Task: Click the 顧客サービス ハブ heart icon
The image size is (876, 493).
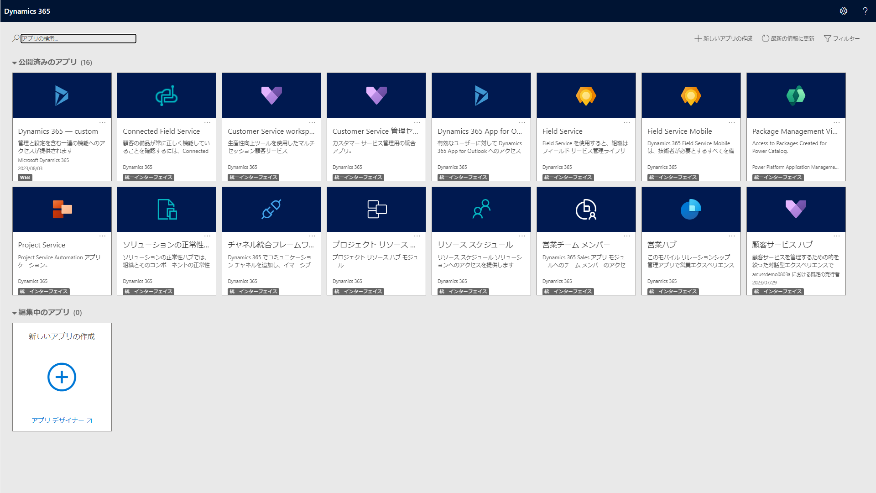Action: tap(796, 209)
